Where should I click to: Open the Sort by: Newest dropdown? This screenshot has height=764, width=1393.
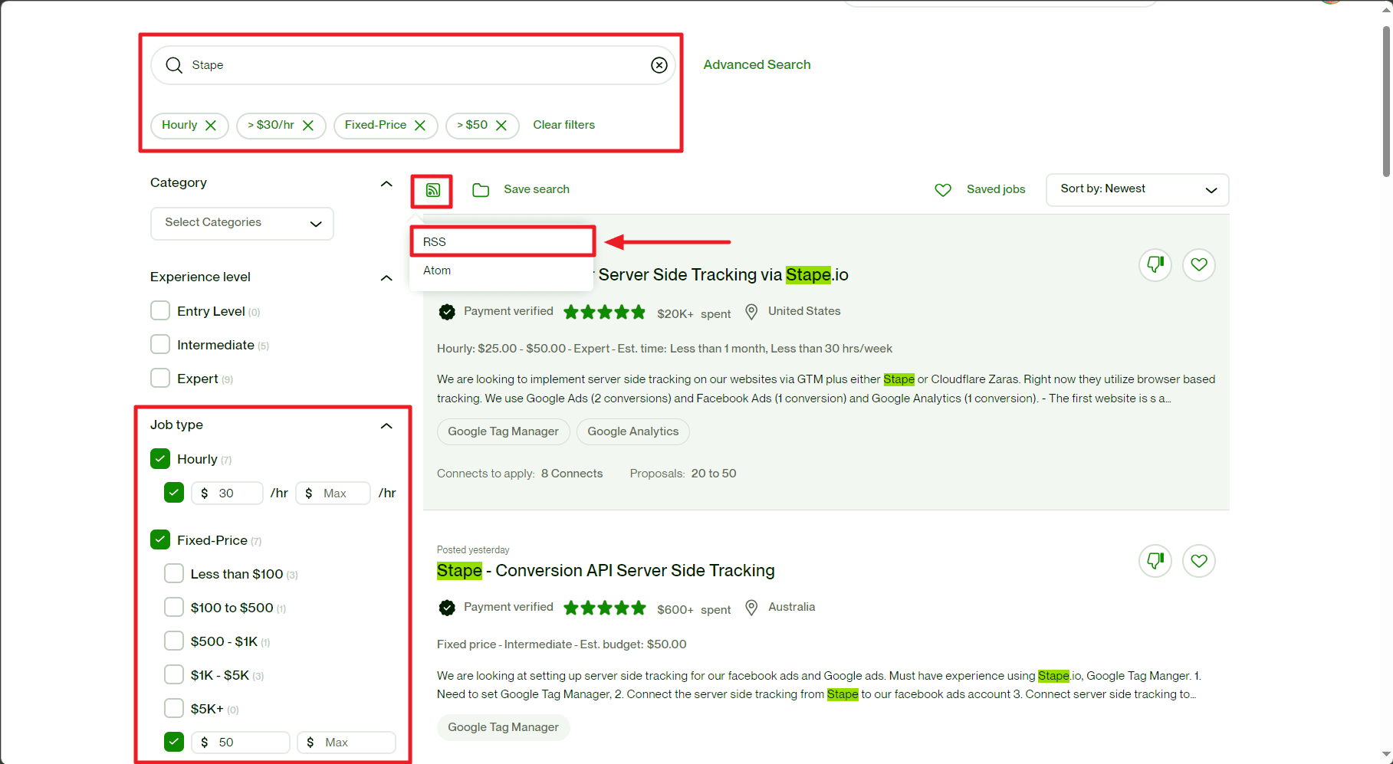click(1138, 190)
